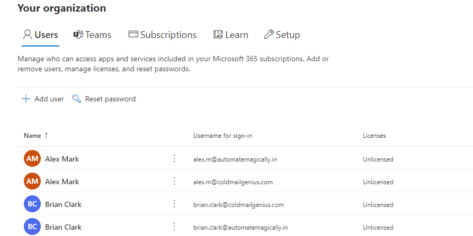This screenshot has height=236, width=473.
Task: Go to the Learn tab
Action: [230, 35]
